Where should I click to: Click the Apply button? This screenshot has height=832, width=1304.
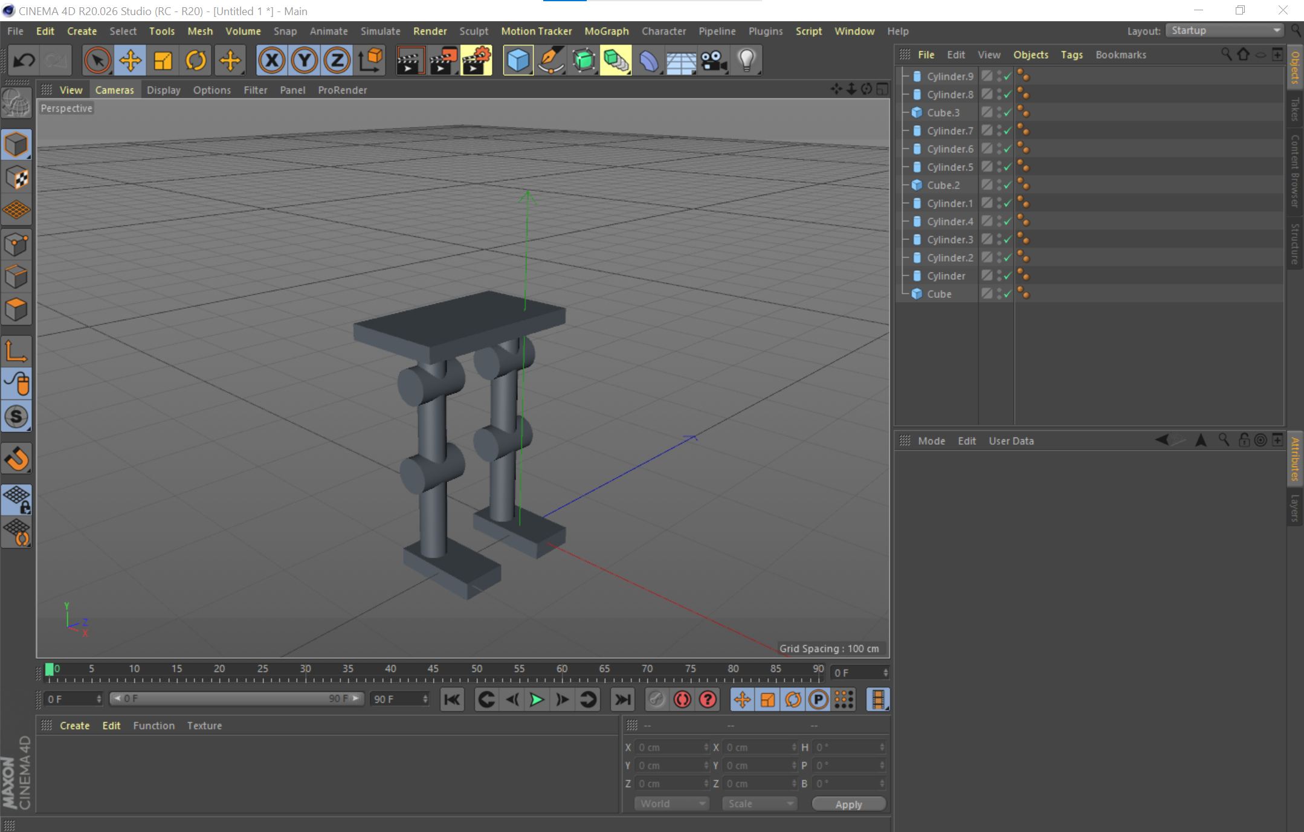(848, 804)
